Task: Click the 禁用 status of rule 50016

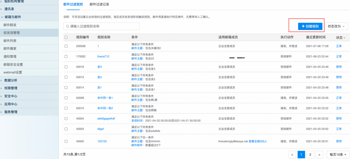Action: pos(339,67)
